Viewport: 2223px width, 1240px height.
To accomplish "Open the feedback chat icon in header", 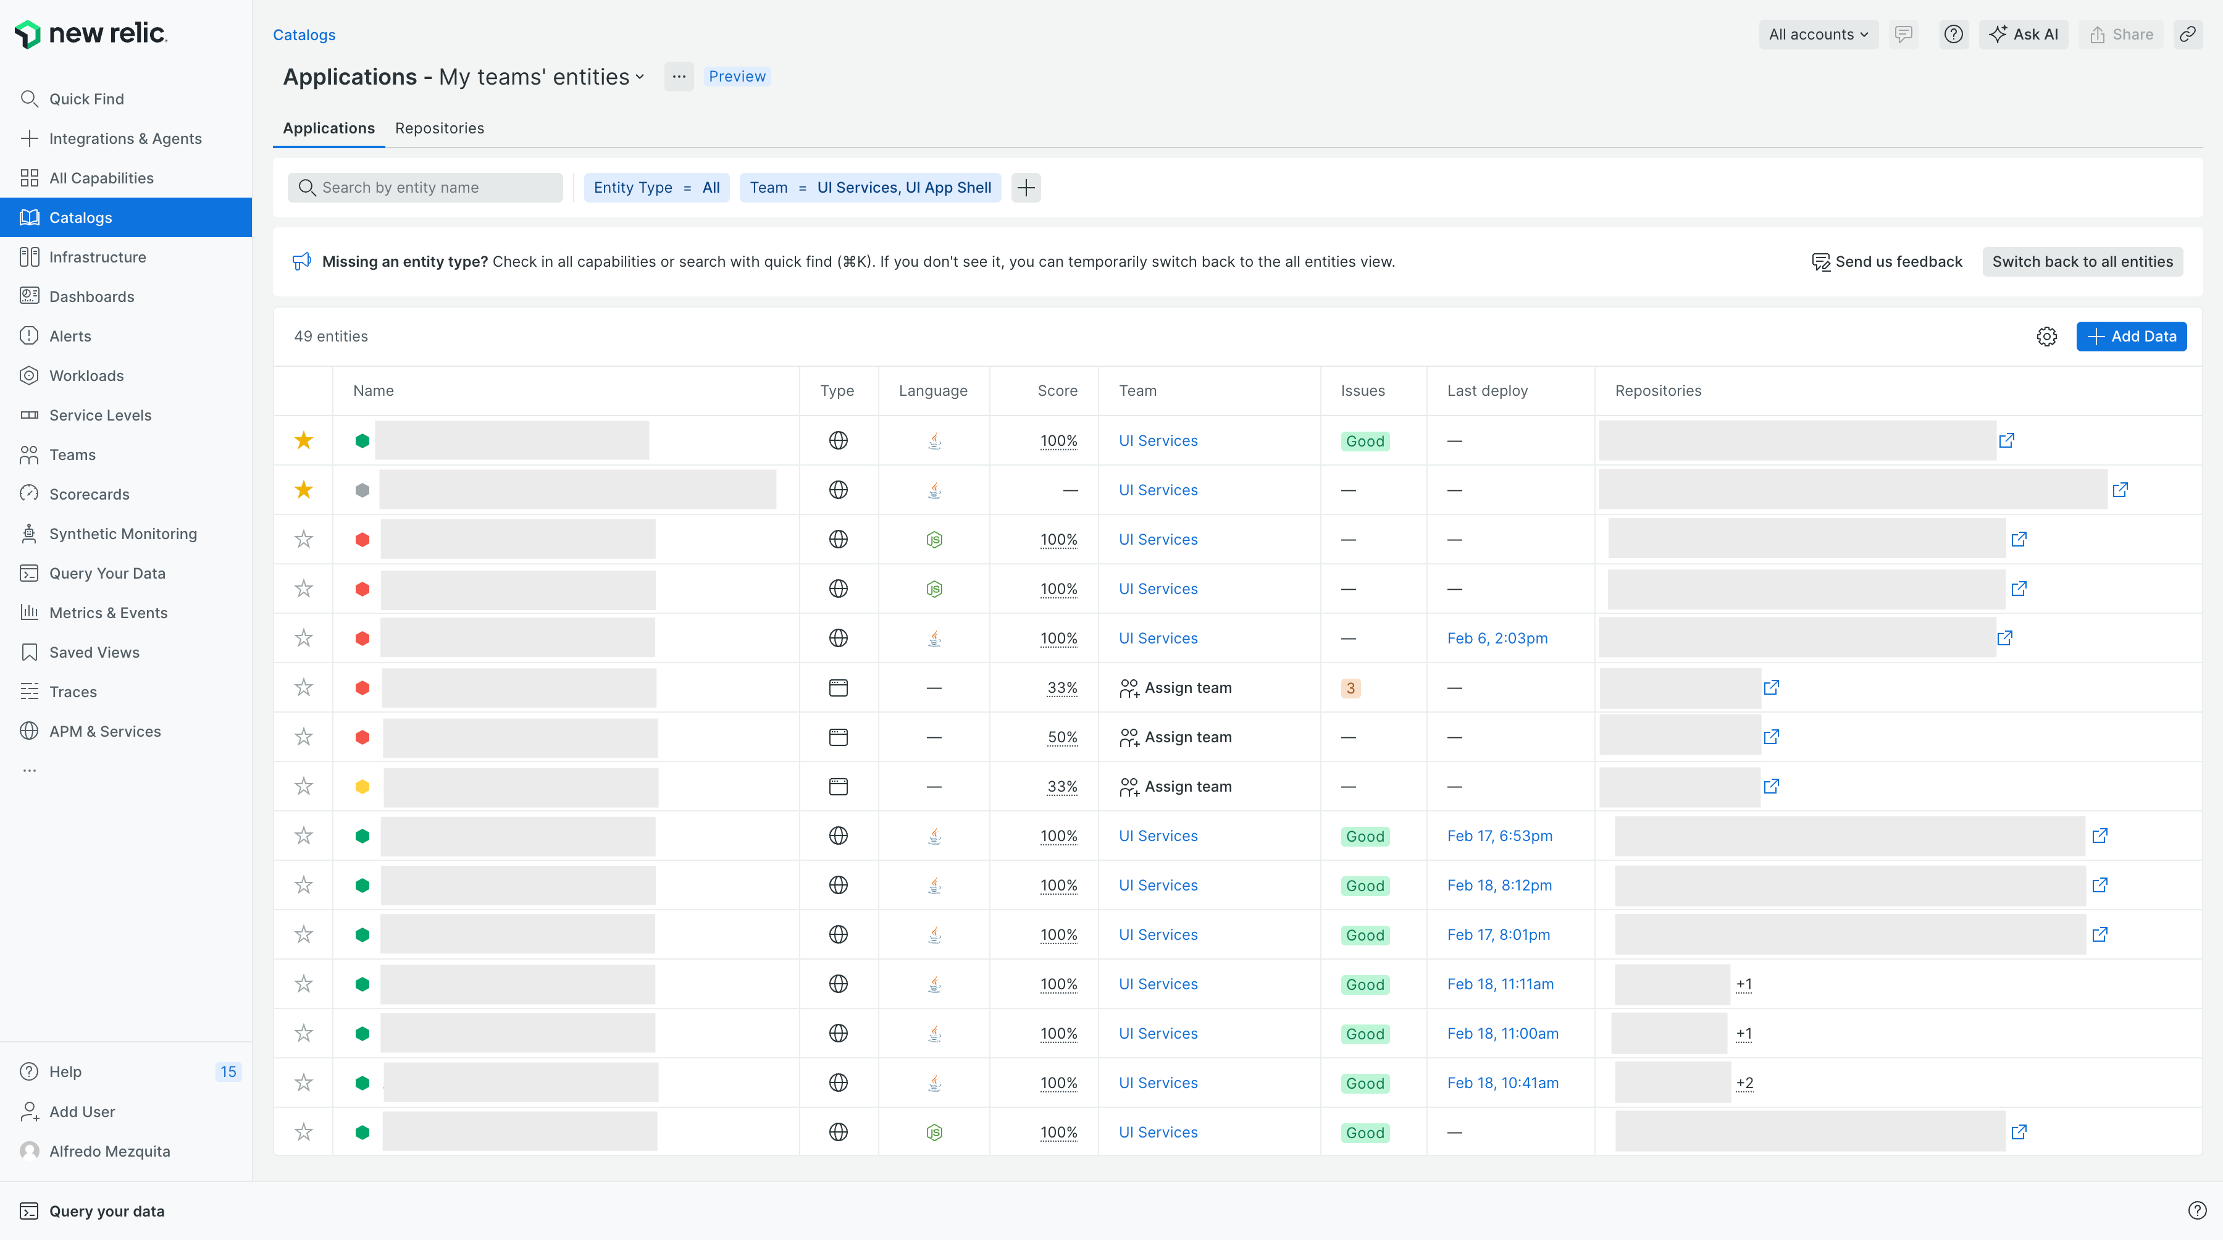I will point(1904,35).
